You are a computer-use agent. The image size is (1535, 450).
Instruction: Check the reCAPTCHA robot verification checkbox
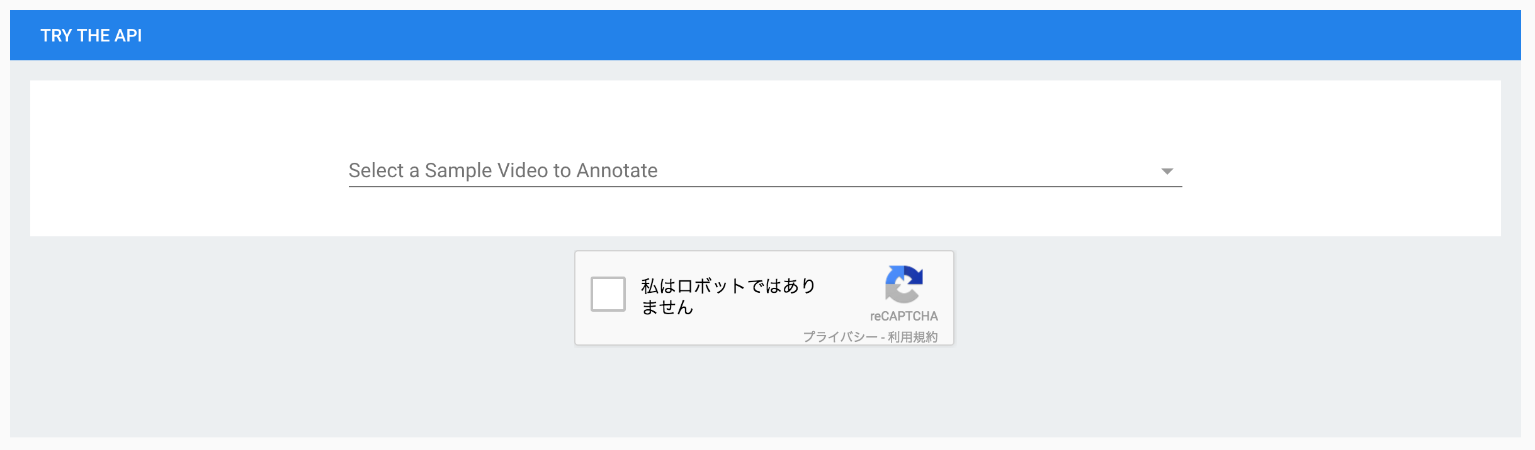tap(608, 294)
